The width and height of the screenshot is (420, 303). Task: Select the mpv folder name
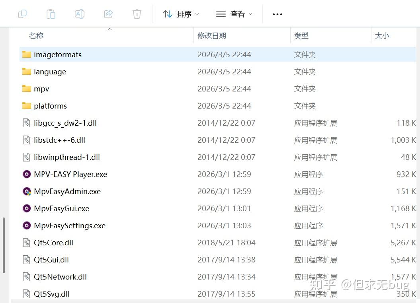(x=41, y=89)
